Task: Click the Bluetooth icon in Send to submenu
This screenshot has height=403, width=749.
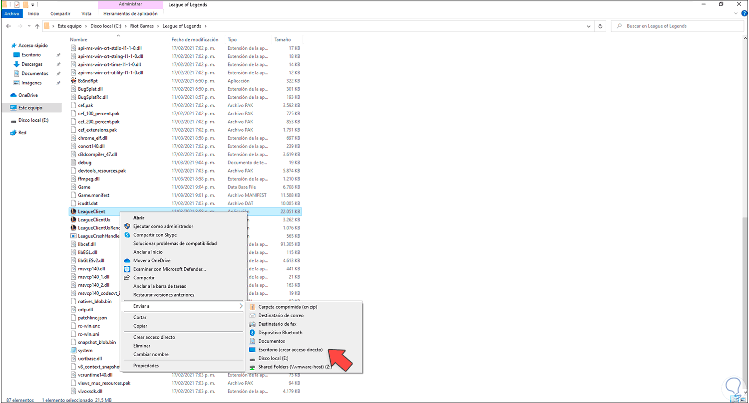Action: 252,332
